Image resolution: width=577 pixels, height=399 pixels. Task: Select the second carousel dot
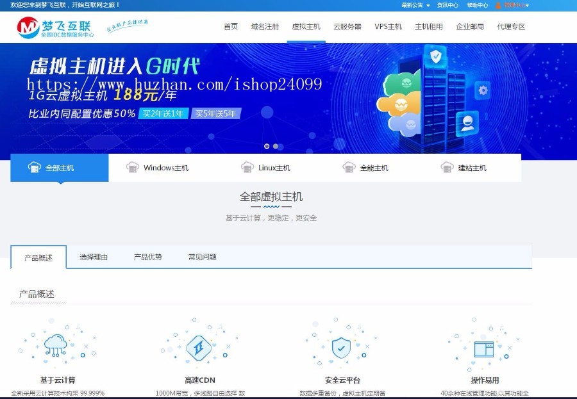276,146
